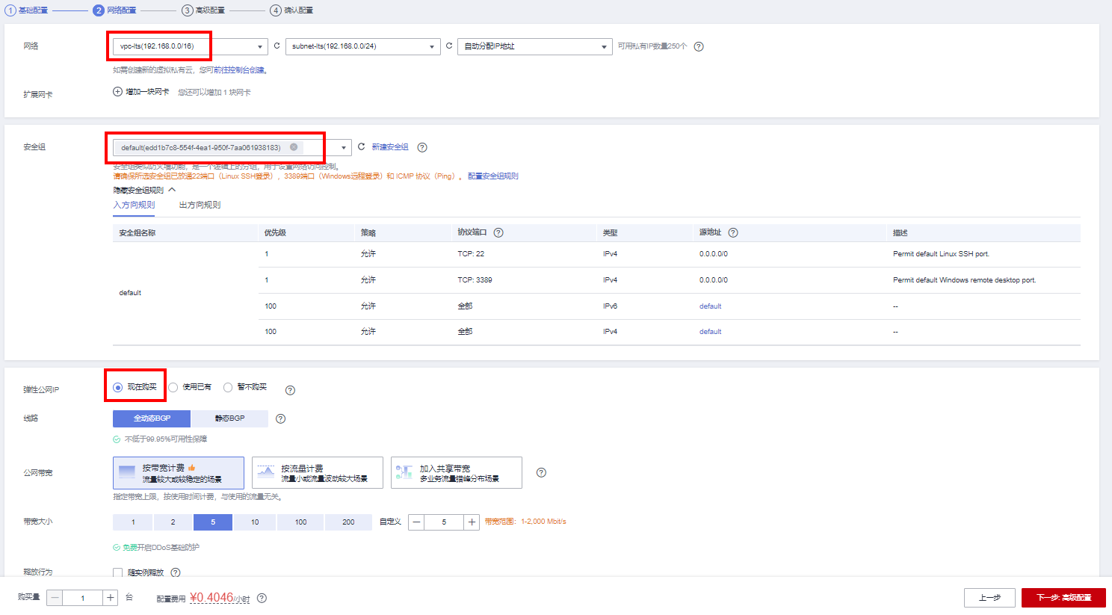Click the plus icon to 增加一块网卡

[x=117, y=92]
